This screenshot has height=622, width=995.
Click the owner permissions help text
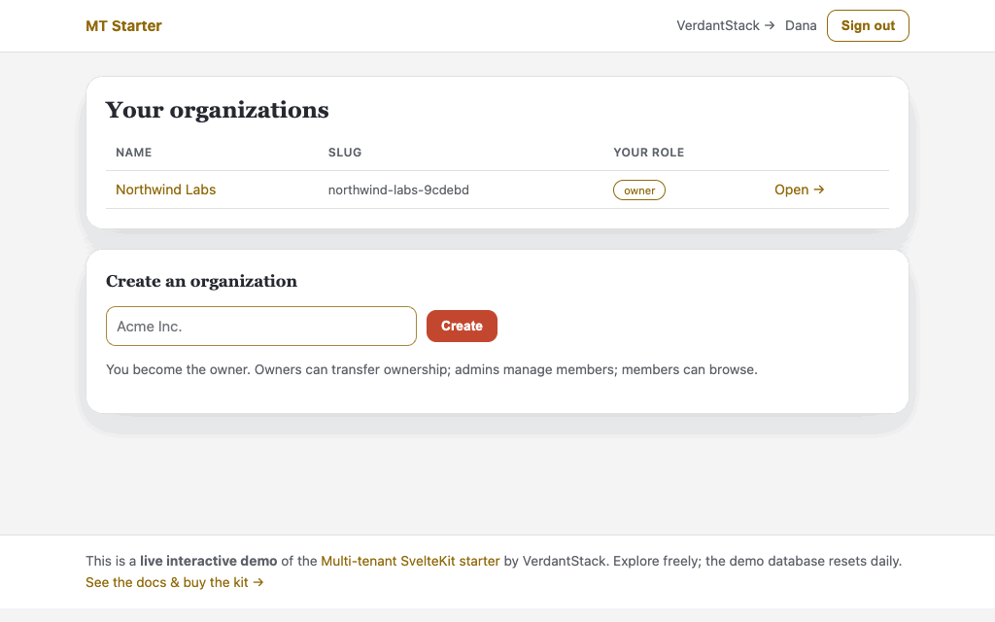click(x=431, y=369)
